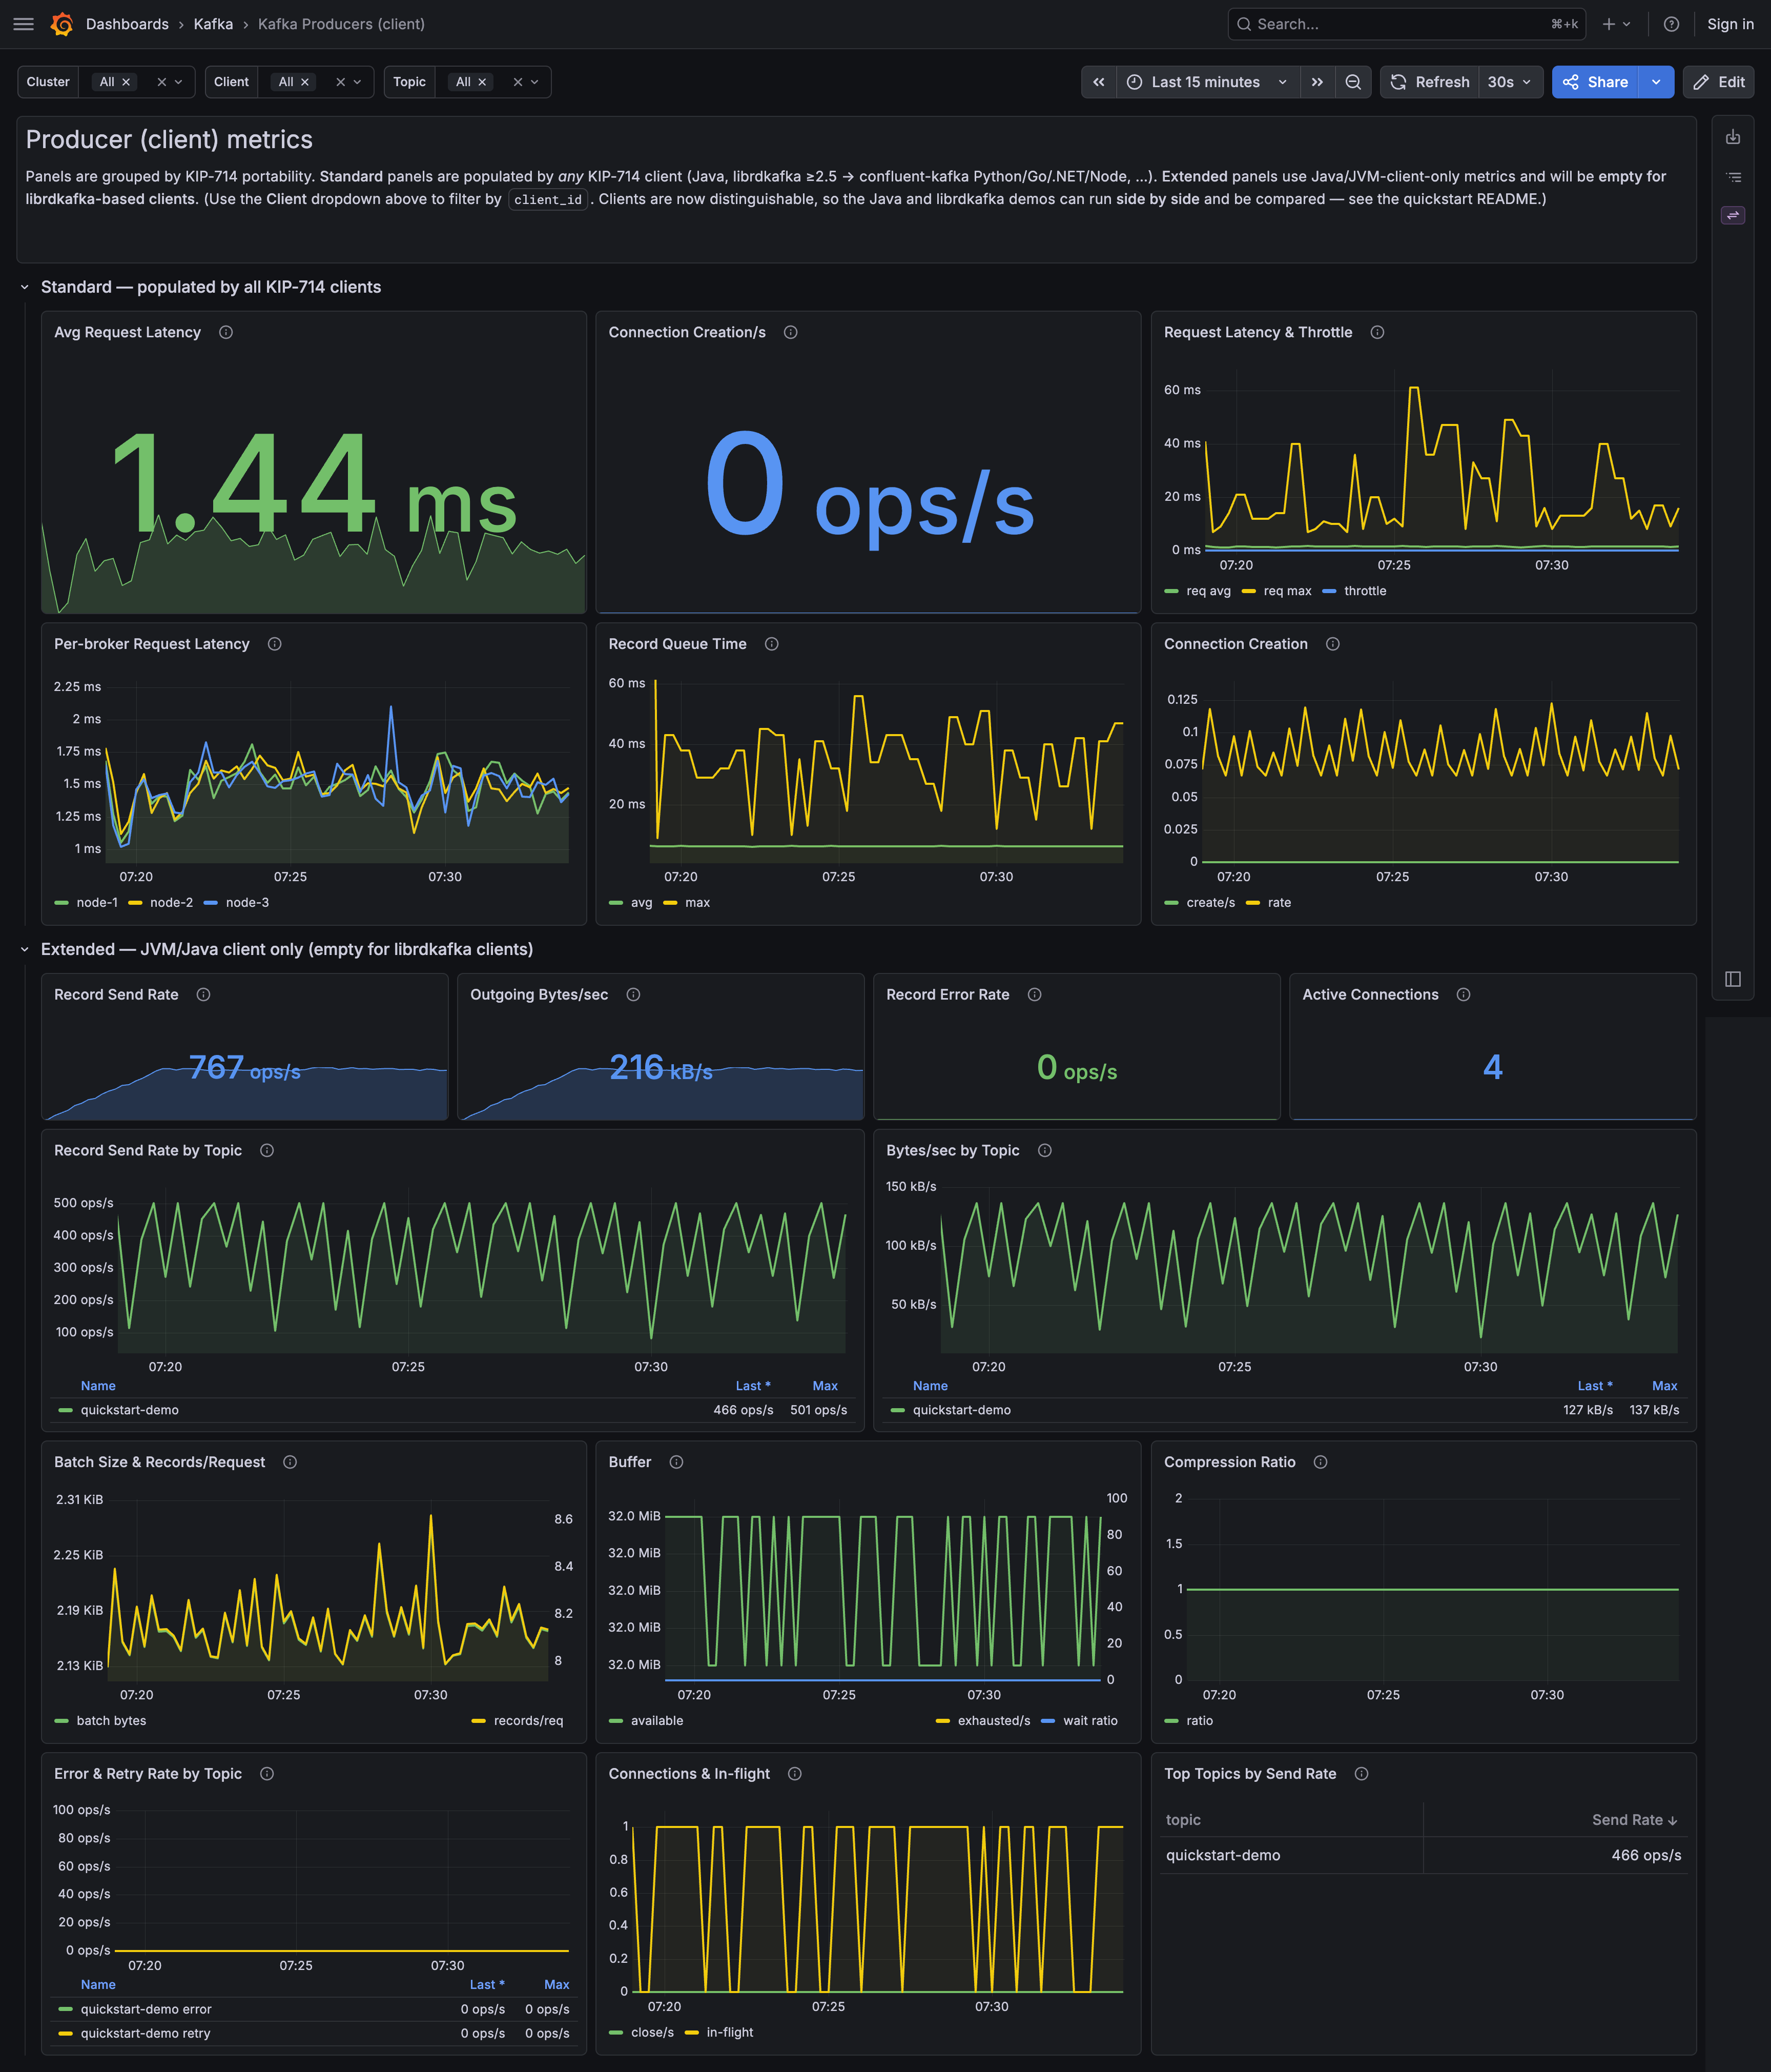Expand the plus new menu chevron

(x=1627, y=24)
